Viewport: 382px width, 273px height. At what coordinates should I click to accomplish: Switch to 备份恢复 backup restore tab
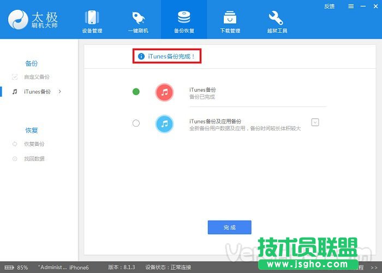point(184,21)
